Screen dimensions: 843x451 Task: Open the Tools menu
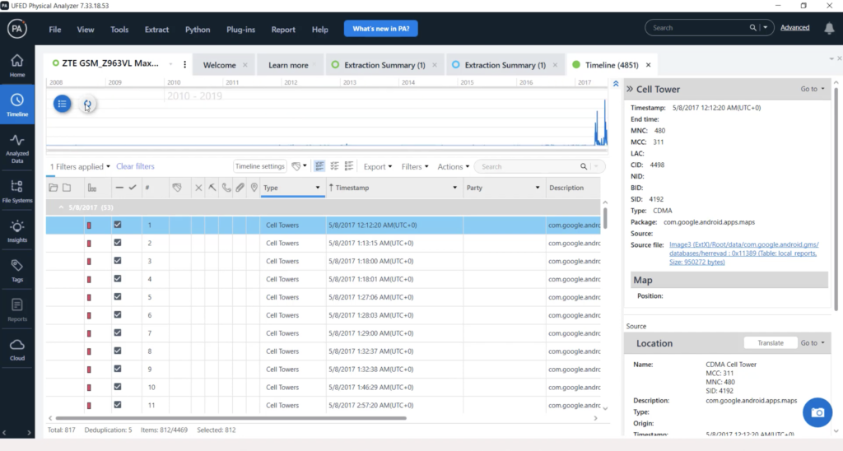(x=119, y=30)
